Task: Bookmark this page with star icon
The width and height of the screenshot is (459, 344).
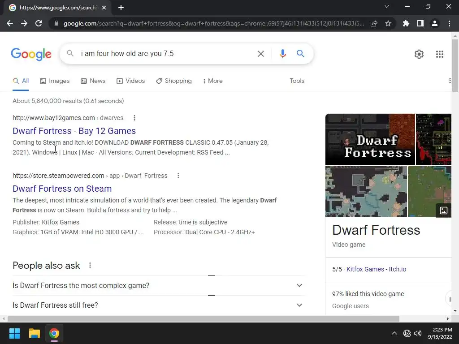Action: pyautogui.click(x=388, y=23)
